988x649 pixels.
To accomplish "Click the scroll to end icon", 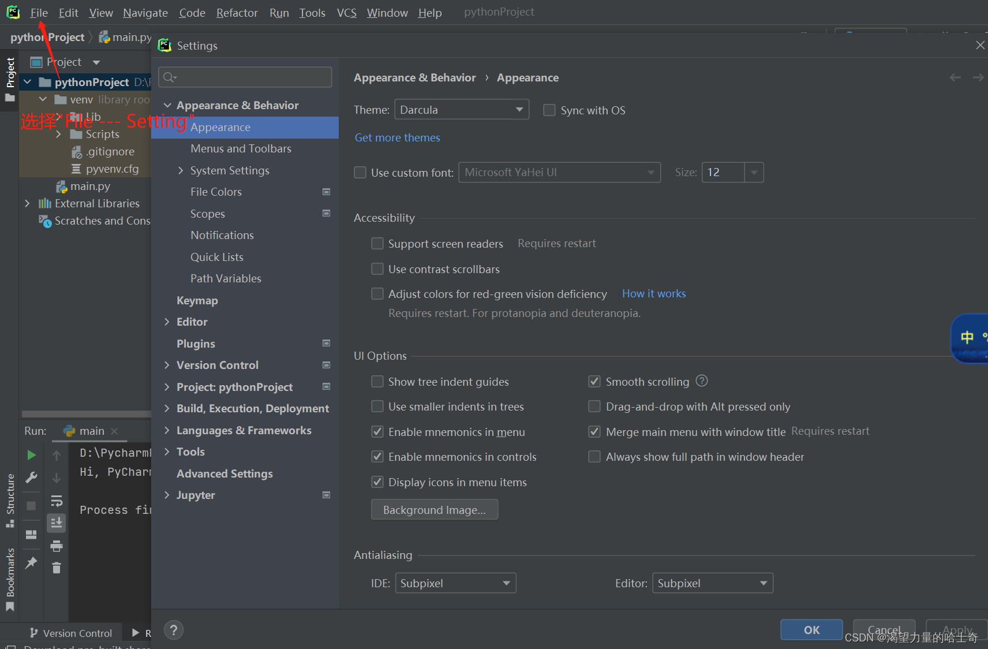I will coord(57,523).
